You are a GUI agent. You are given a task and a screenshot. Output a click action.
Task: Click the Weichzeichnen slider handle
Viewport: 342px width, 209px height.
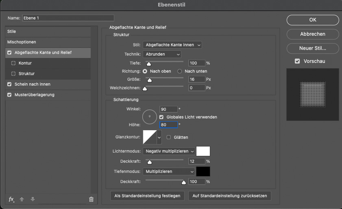point(145,88)
